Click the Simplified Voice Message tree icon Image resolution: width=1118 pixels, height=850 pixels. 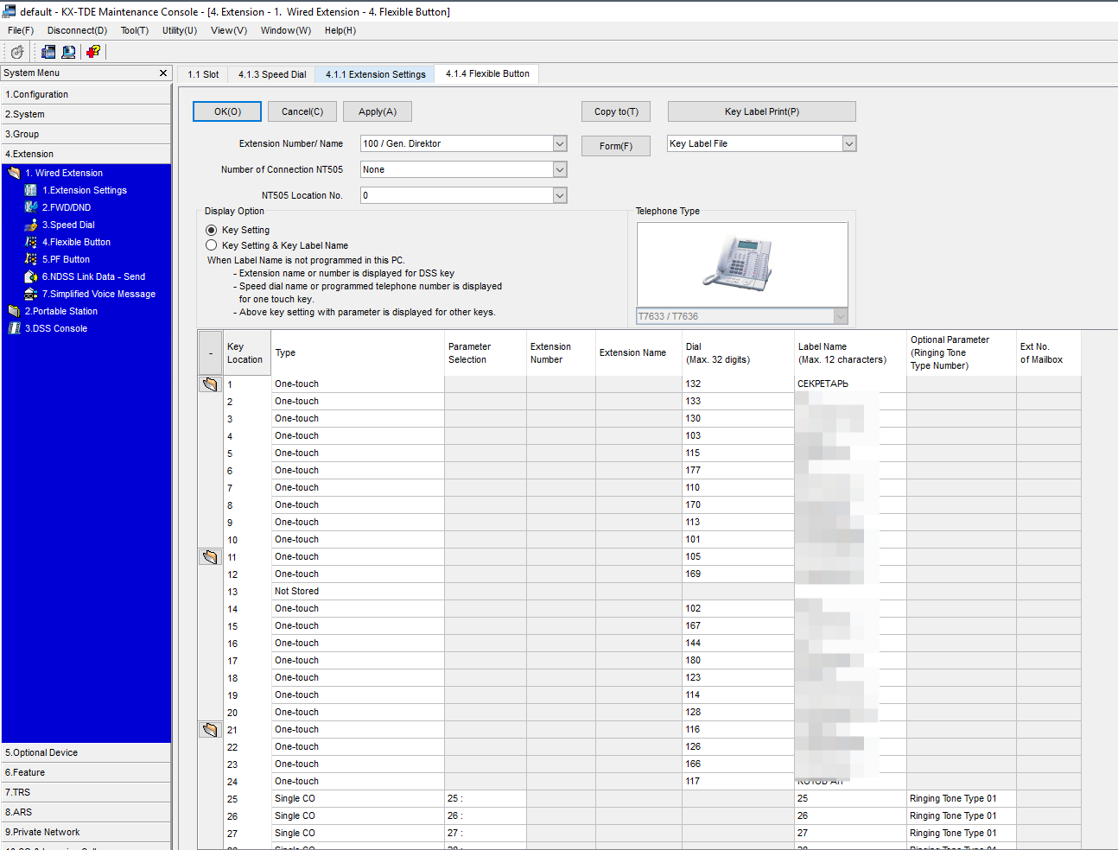[x=31, y=294]
